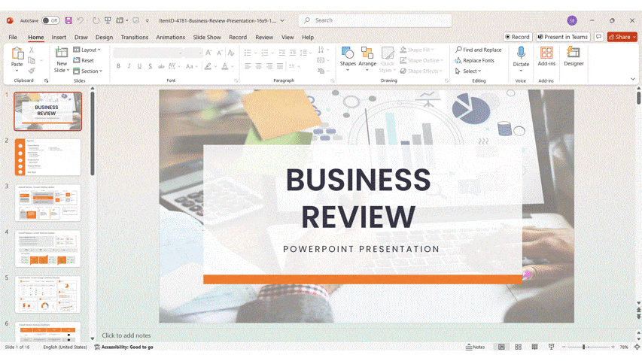
Task: Open the Layout dropdown
Action: [87, 50]
